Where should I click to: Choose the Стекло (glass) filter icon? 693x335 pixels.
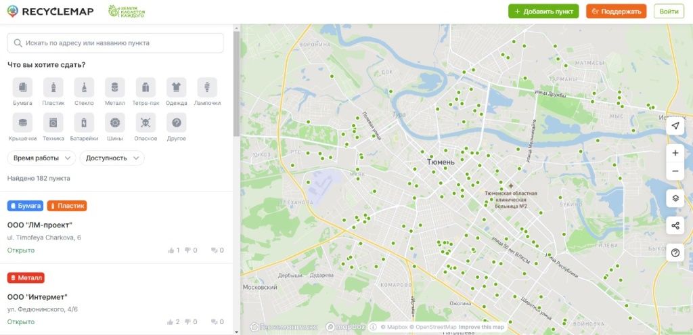click(x=84, y=87)
